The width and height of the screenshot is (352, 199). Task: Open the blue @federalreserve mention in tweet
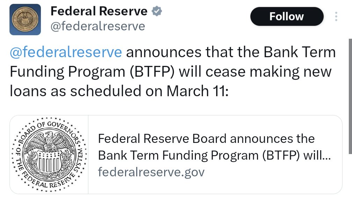66,53
